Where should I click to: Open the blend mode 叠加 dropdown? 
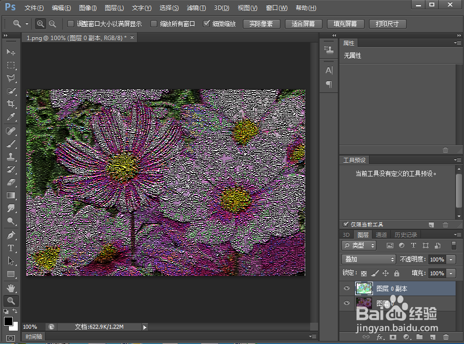coord(369,259)
